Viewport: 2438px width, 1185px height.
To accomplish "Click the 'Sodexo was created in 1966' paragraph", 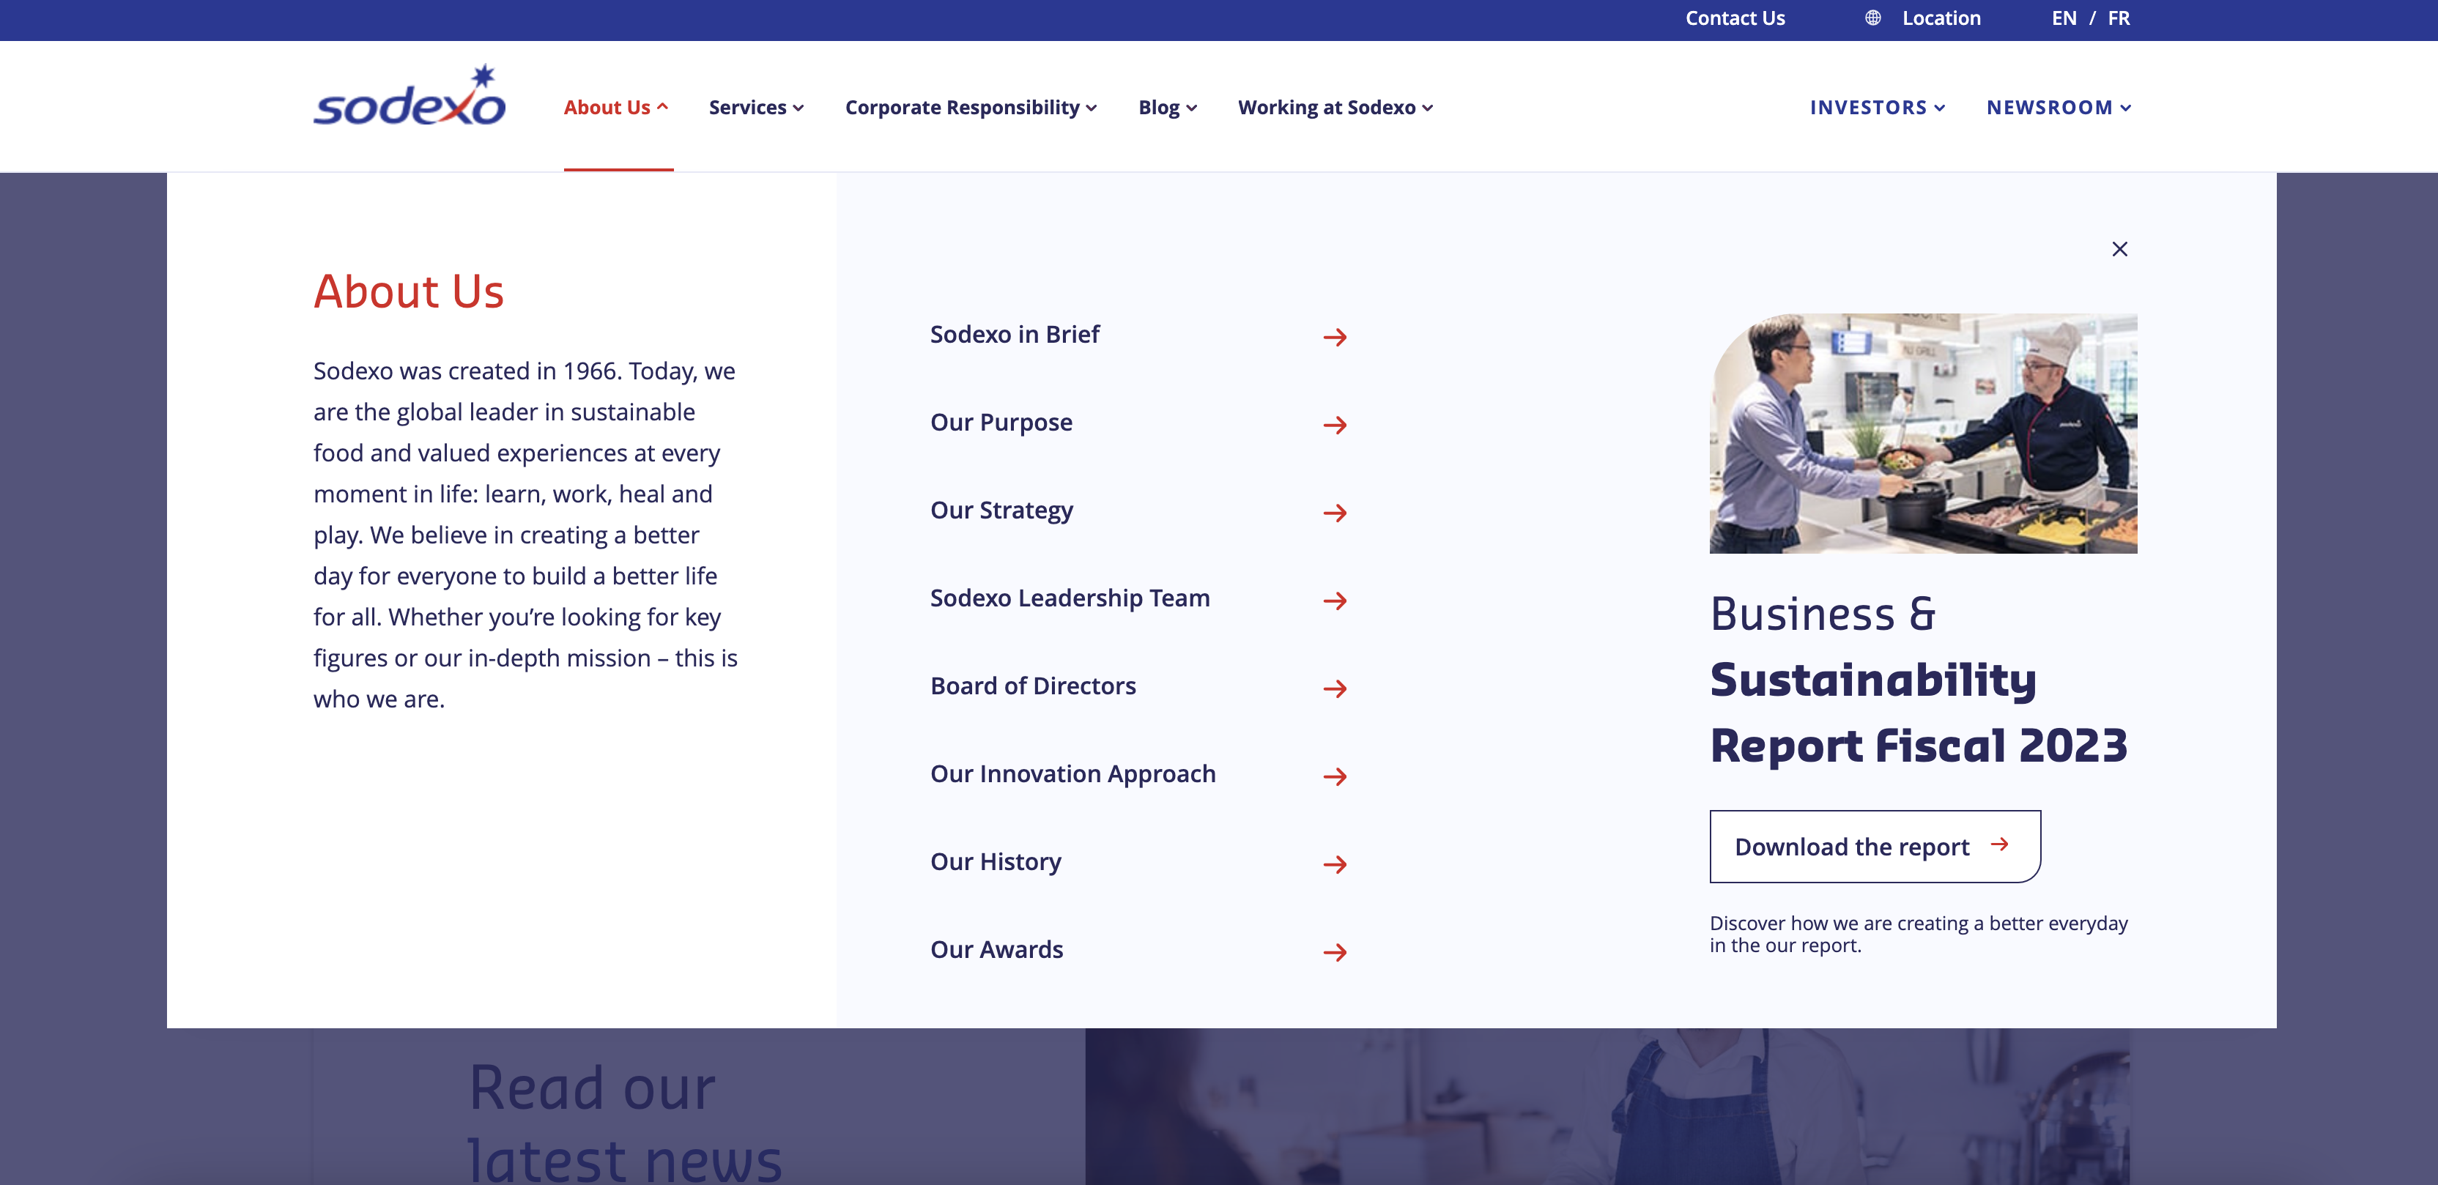I will click(525, 535).
